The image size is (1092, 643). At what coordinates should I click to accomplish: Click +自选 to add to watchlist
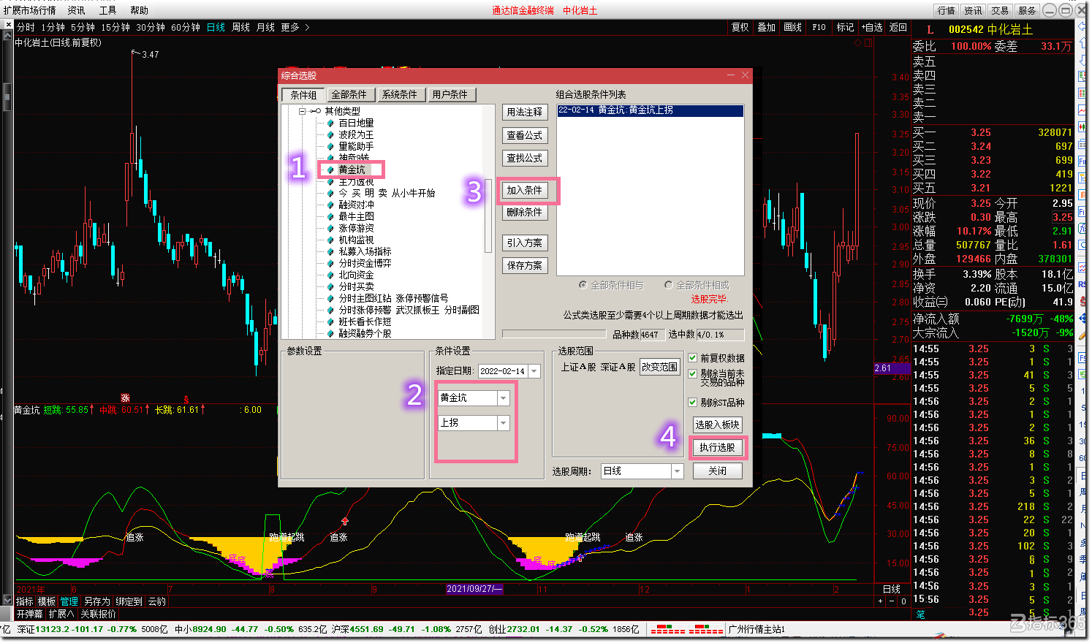pyautogui.click(x=872, y=27)
